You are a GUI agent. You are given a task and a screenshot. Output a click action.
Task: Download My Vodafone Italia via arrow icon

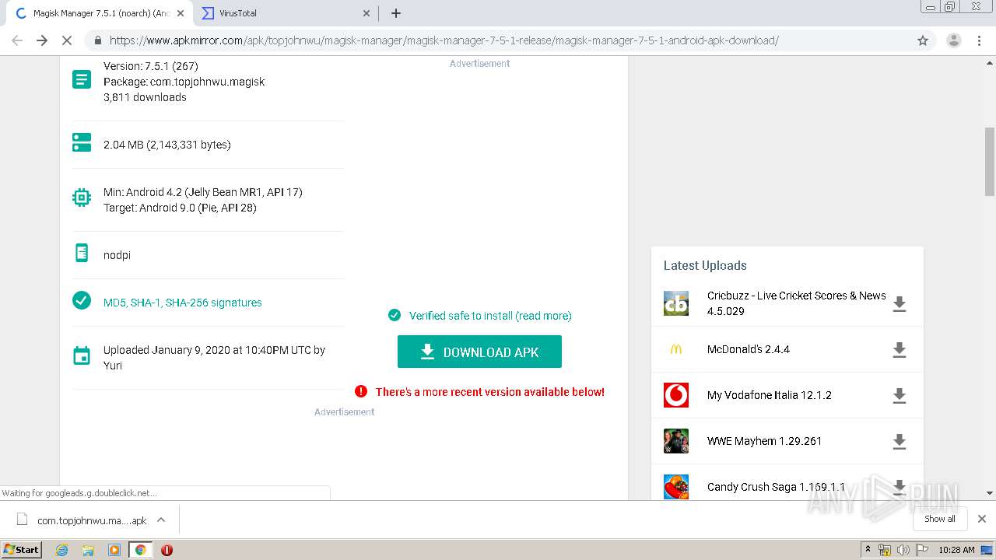click(x=900, y=396)
